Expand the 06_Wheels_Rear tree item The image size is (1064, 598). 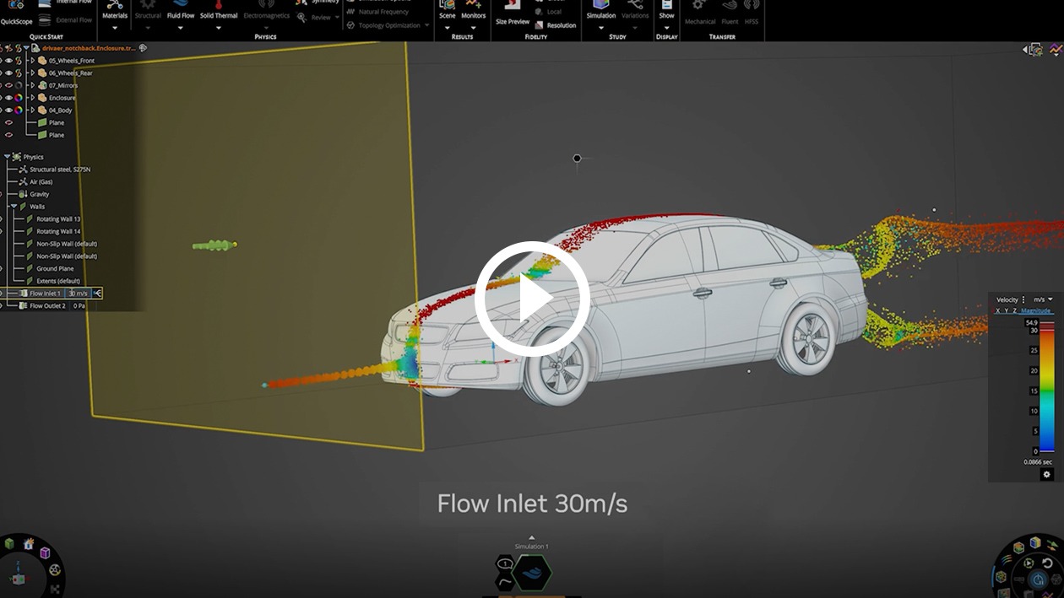(34, 73)
